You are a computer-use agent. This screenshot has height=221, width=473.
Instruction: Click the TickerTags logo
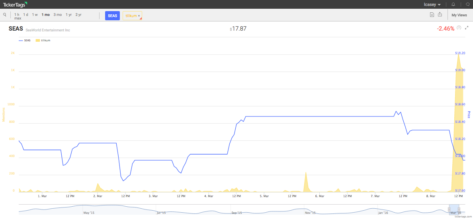pos(15,4)
